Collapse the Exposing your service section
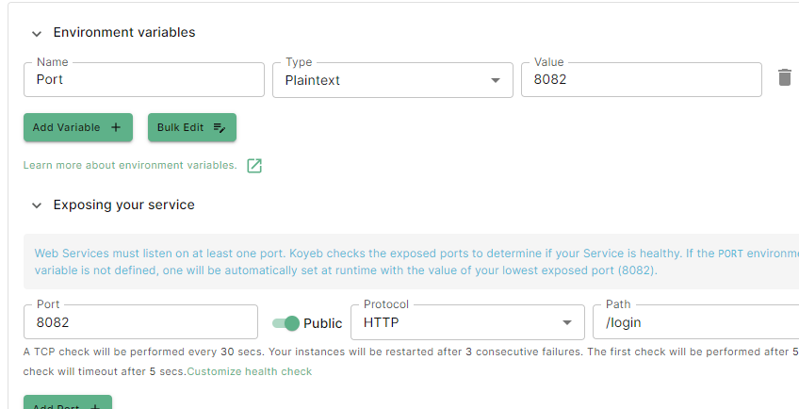 pos(37,205)
